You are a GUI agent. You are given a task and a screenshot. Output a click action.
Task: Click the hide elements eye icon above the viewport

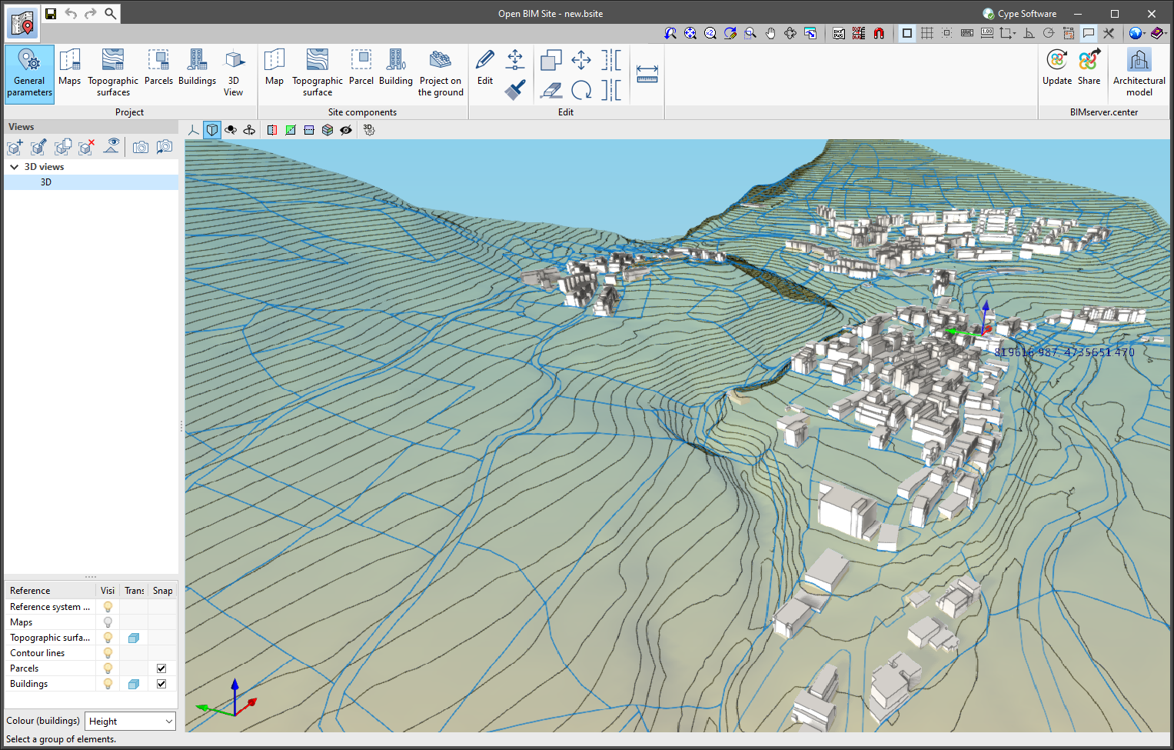point(346,130)
